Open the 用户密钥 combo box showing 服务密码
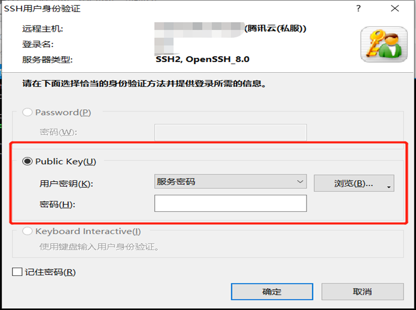416x310 pixels. (230, 181)
